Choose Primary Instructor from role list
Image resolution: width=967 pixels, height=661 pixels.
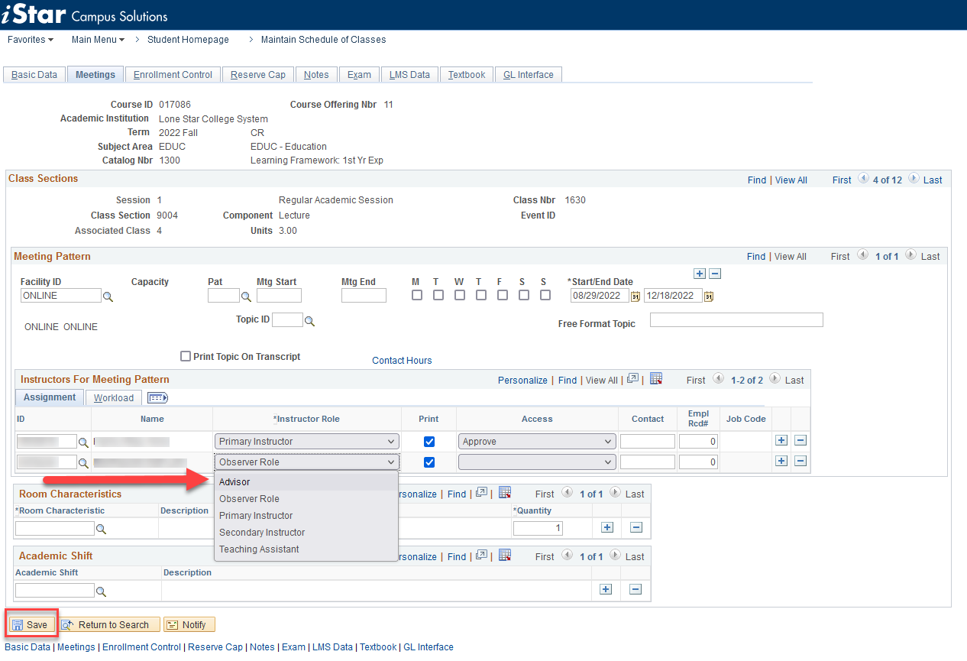(306, 516)
